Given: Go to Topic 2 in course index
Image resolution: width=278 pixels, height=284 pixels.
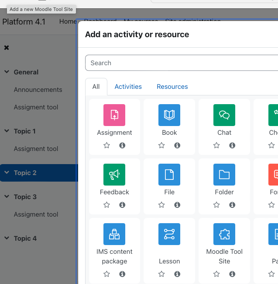Looking at the screenshot, I should (x=25, y=173).
